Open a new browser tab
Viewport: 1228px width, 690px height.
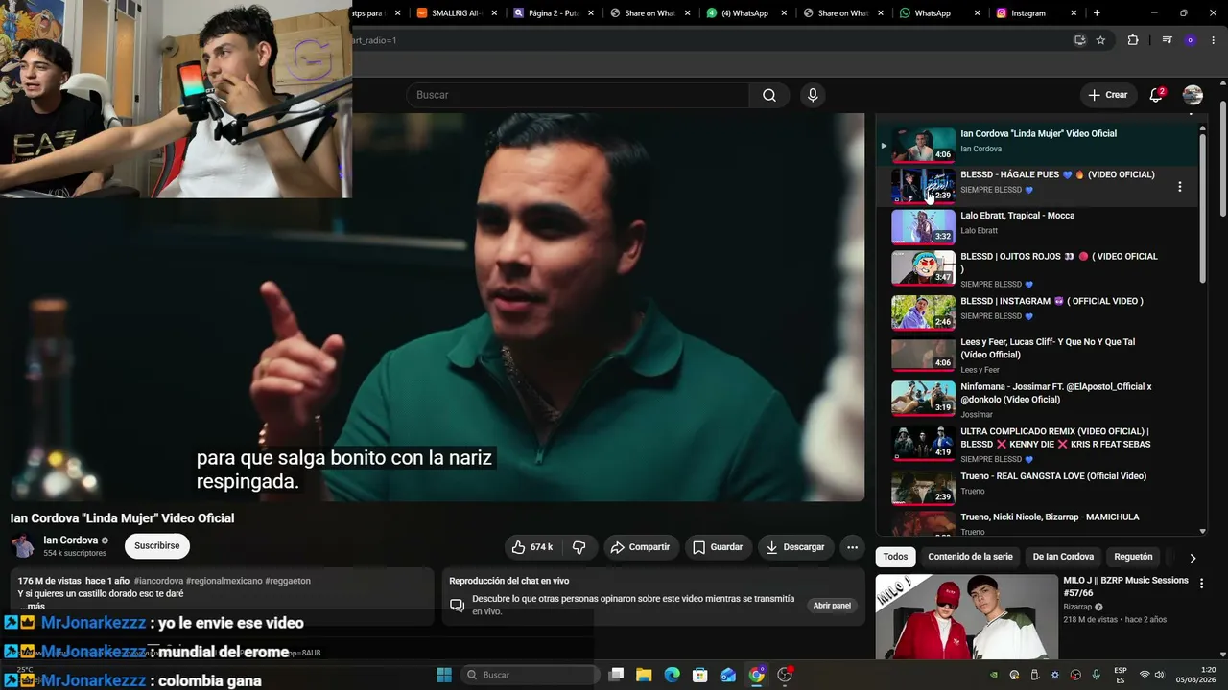point(1097,13)
